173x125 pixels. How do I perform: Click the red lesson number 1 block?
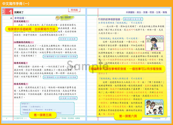click(x=10, y=12)
